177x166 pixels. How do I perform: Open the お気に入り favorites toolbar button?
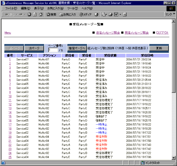[68, 14]
